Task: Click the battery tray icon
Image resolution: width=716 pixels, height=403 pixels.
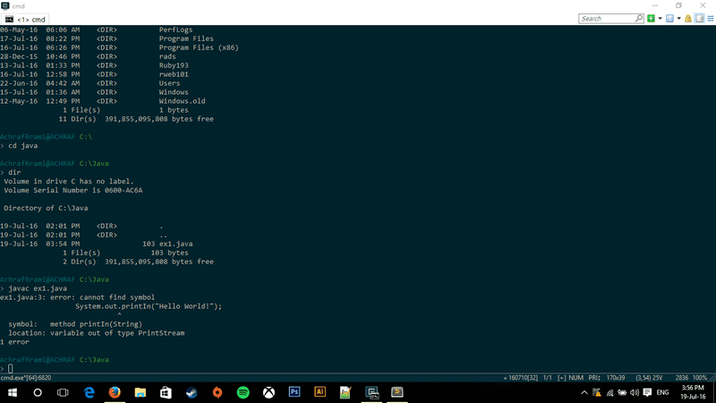Action: click(622, 392)
